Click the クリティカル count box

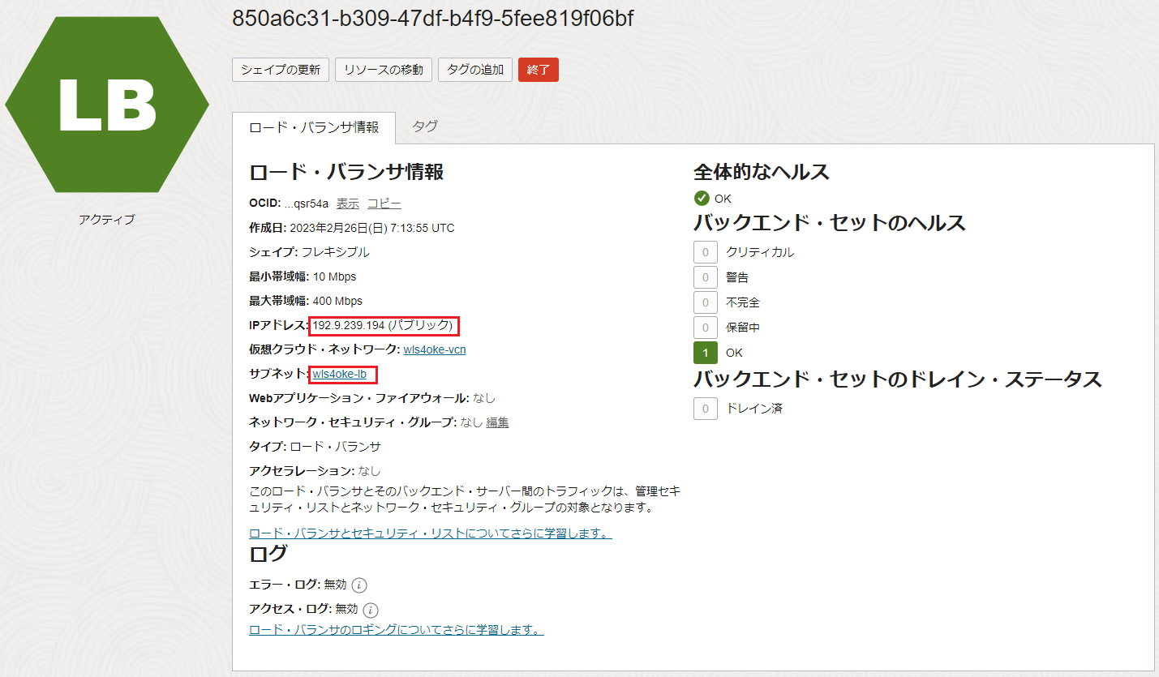tap(706, 252)
